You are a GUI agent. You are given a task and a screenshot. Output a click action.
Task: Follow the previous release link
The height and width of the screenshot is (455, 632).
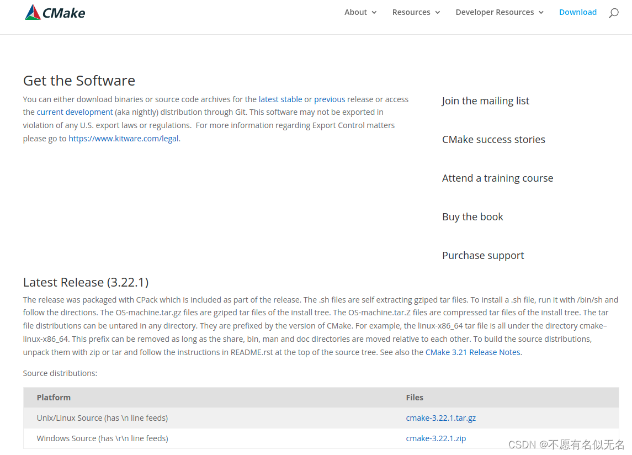[330, 99]
